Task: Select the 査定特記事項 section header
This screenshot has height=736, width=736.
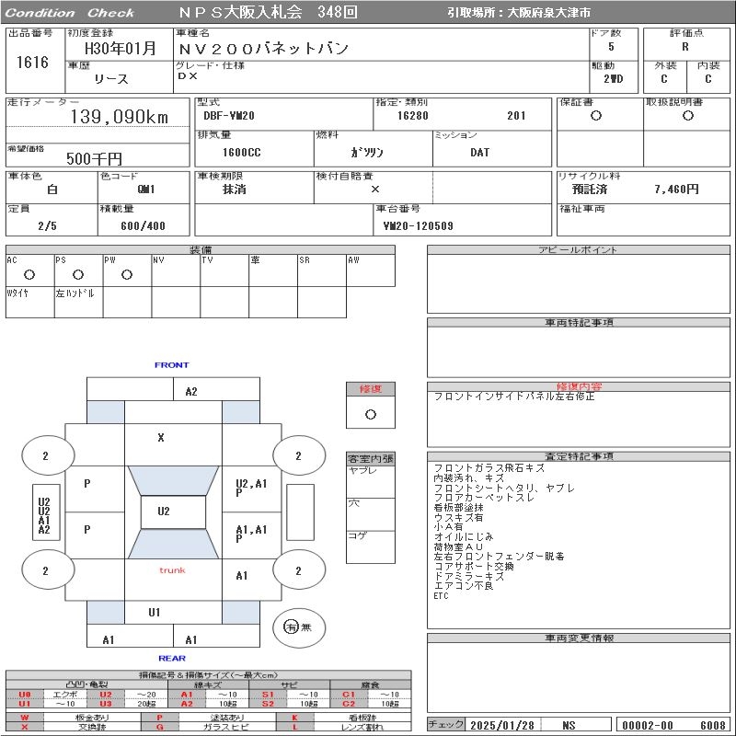Action: click(x=579, y=456)
